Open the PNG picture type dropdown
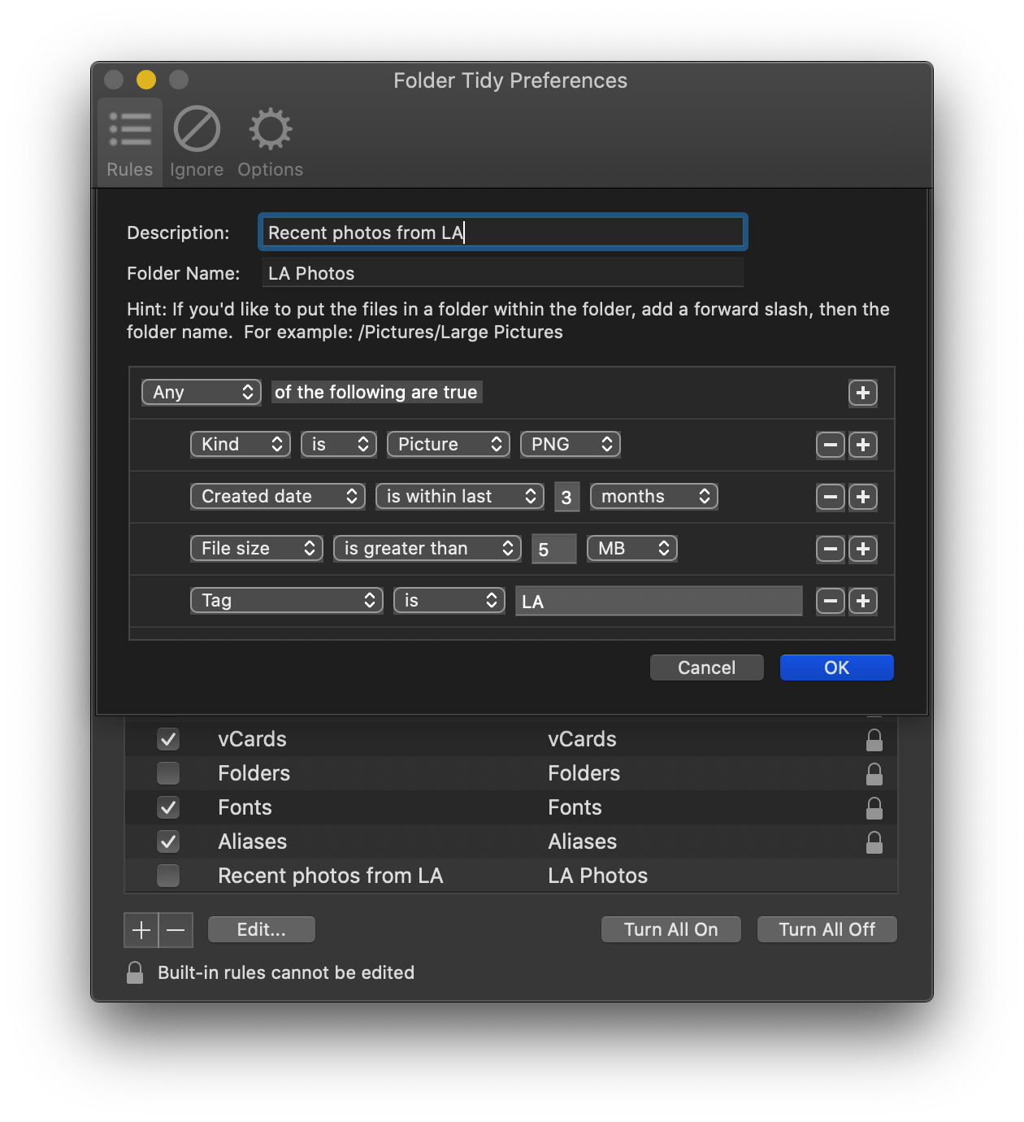Screen dimensions: 1024x1122 [571, 444]
